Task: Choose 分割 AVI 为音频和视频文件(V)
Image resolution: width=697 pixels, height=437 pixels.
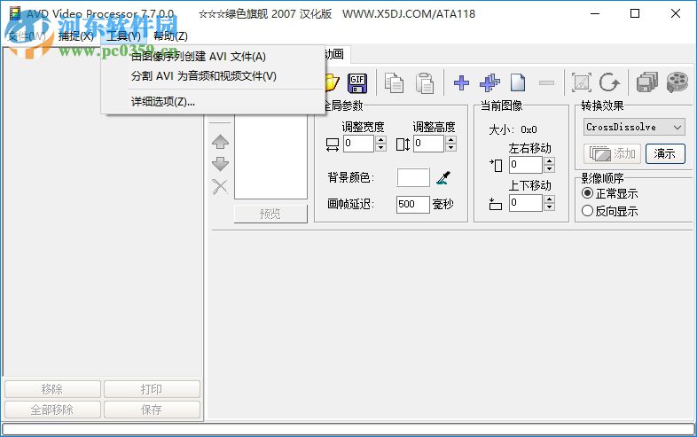Action: coord(214,76)
